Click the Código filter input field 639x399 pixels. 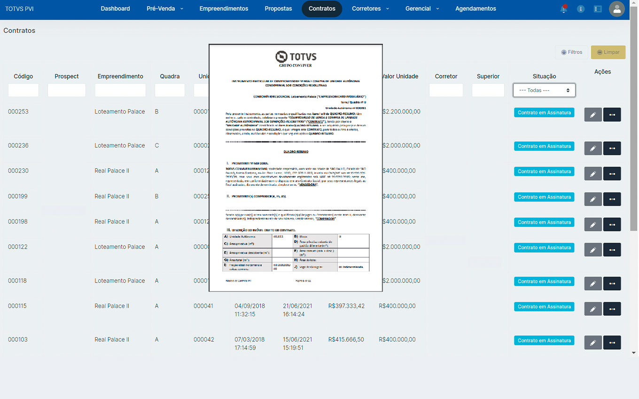(23, 90)
